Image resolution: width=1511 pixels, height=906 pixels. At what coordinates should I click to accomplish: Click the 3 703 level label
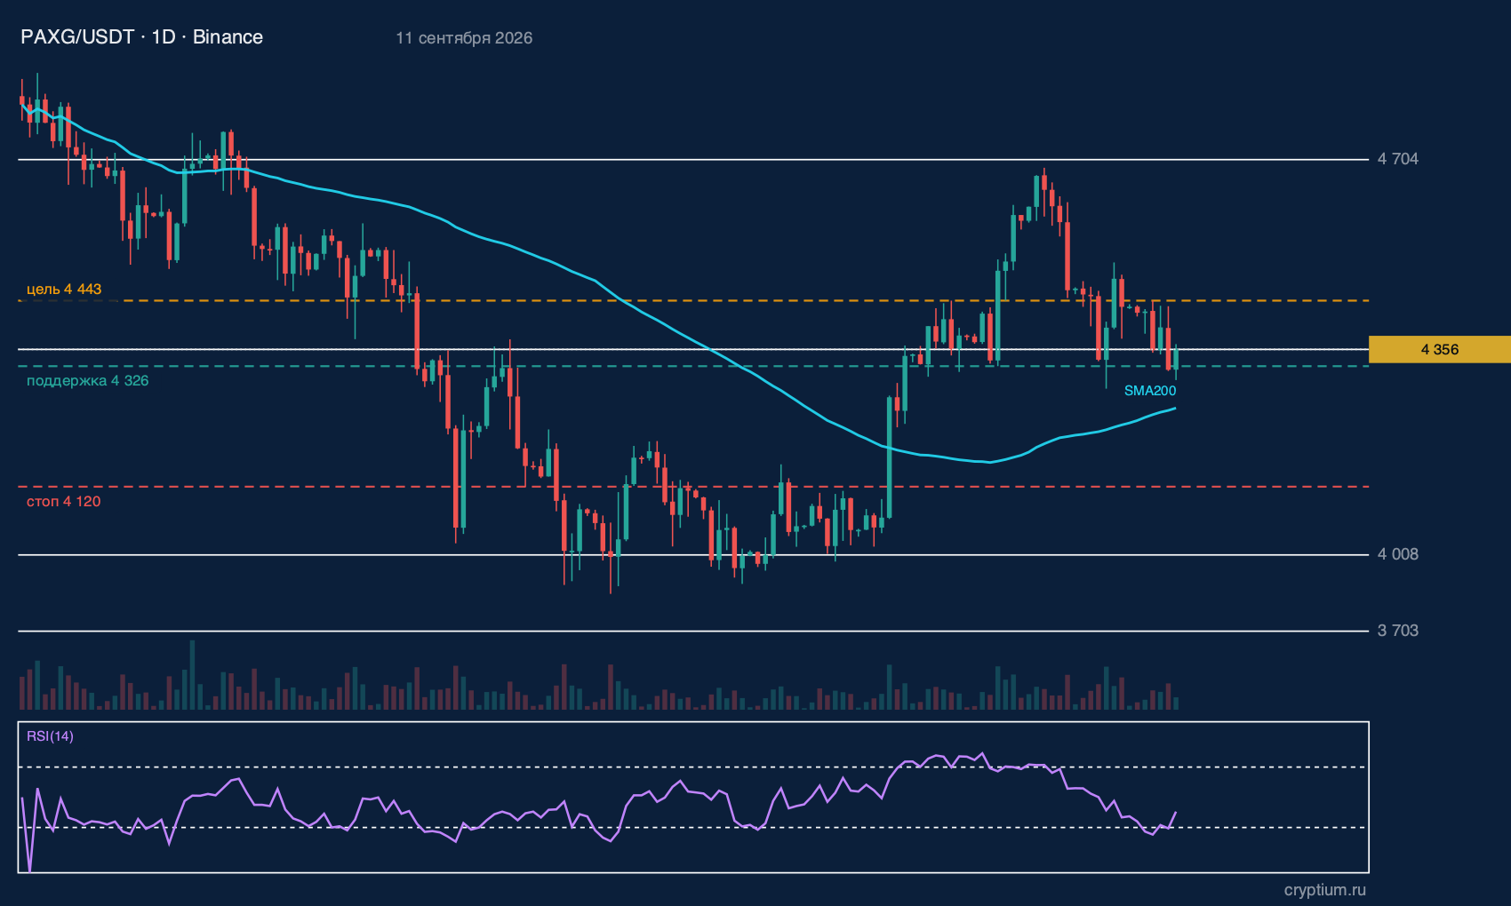pyautogui.click(x=1398, y=631)
